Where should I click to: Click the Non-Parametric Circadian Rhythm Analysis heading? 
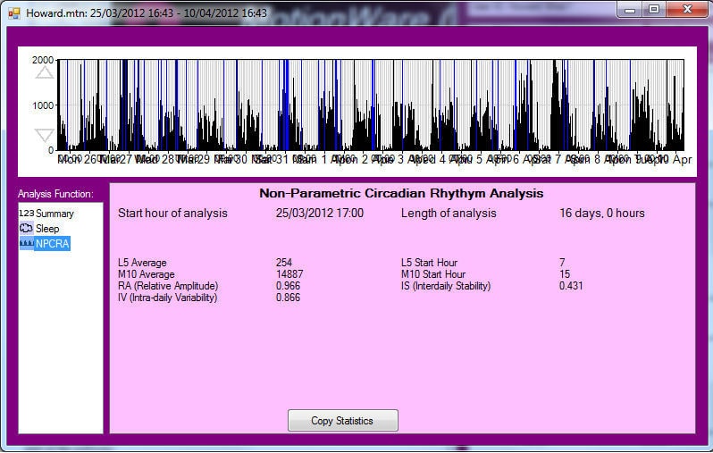click(401, 193)
